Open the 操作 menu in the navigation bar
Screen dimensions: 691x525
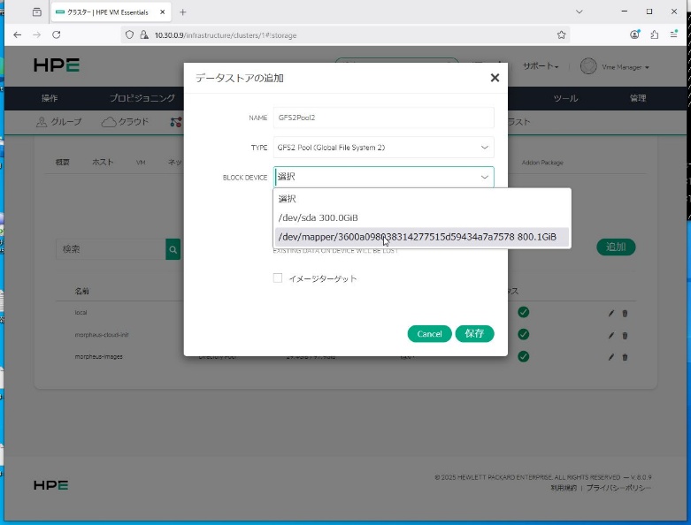[x=50, y=98]
